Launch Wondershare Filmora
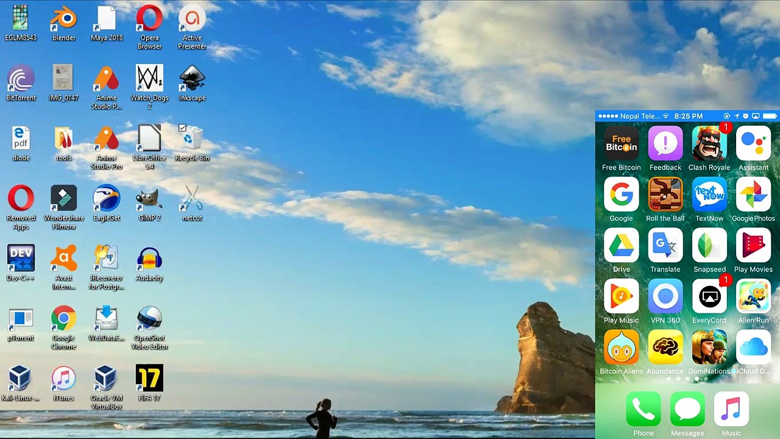This screenshot has height=439, width=780. click(x=63, y=199)
